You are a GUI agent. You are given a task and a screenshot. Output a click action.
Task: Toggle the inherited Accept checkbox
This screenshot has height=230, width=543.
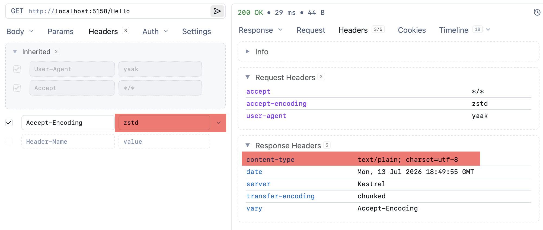[x=17, y=88]
